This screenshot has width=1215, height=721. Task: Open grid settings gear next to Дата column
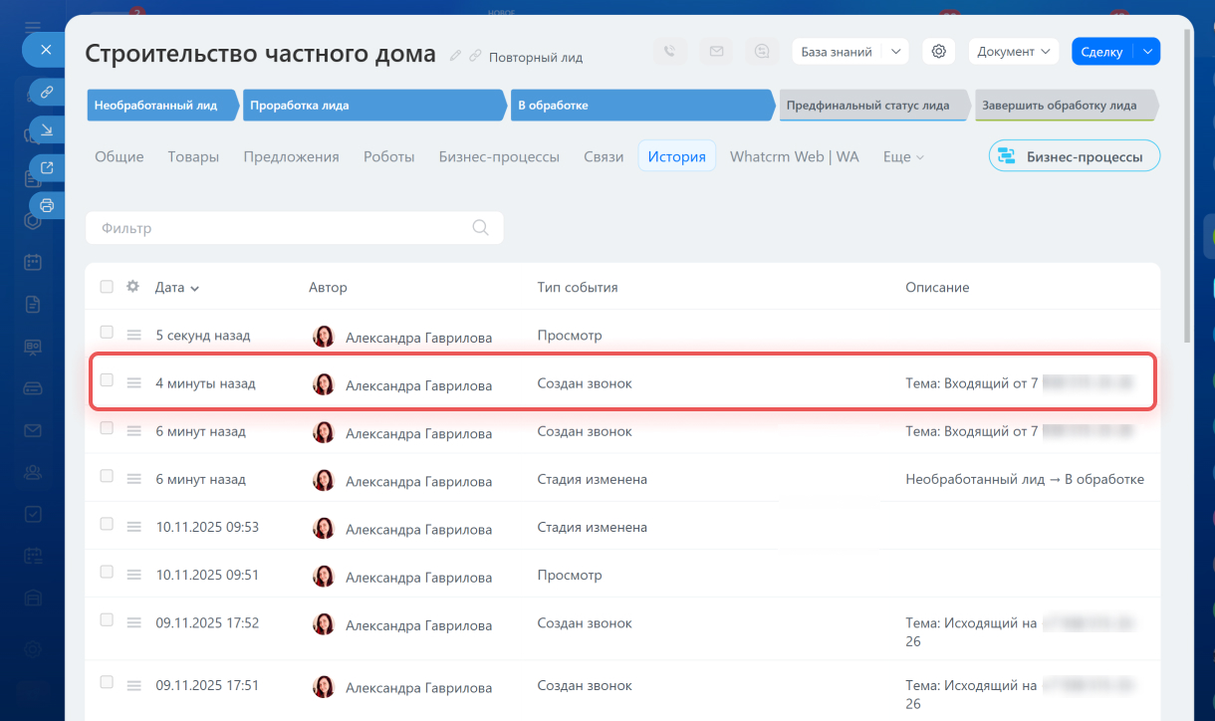[x=132, y=287]
